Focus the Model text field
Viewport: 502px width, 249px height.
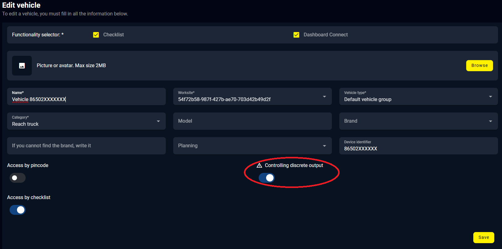coord(252,121)
